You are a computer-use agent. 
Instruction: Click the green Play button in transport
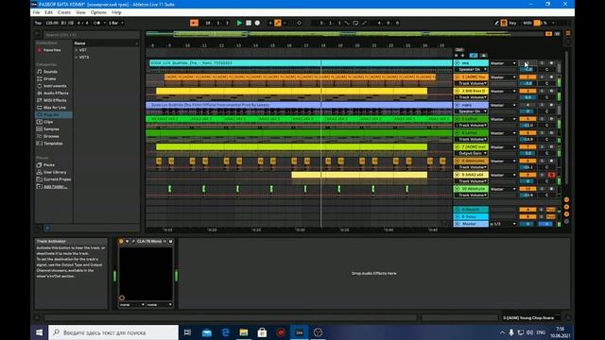pyautogui.click(x=239, y=23)
